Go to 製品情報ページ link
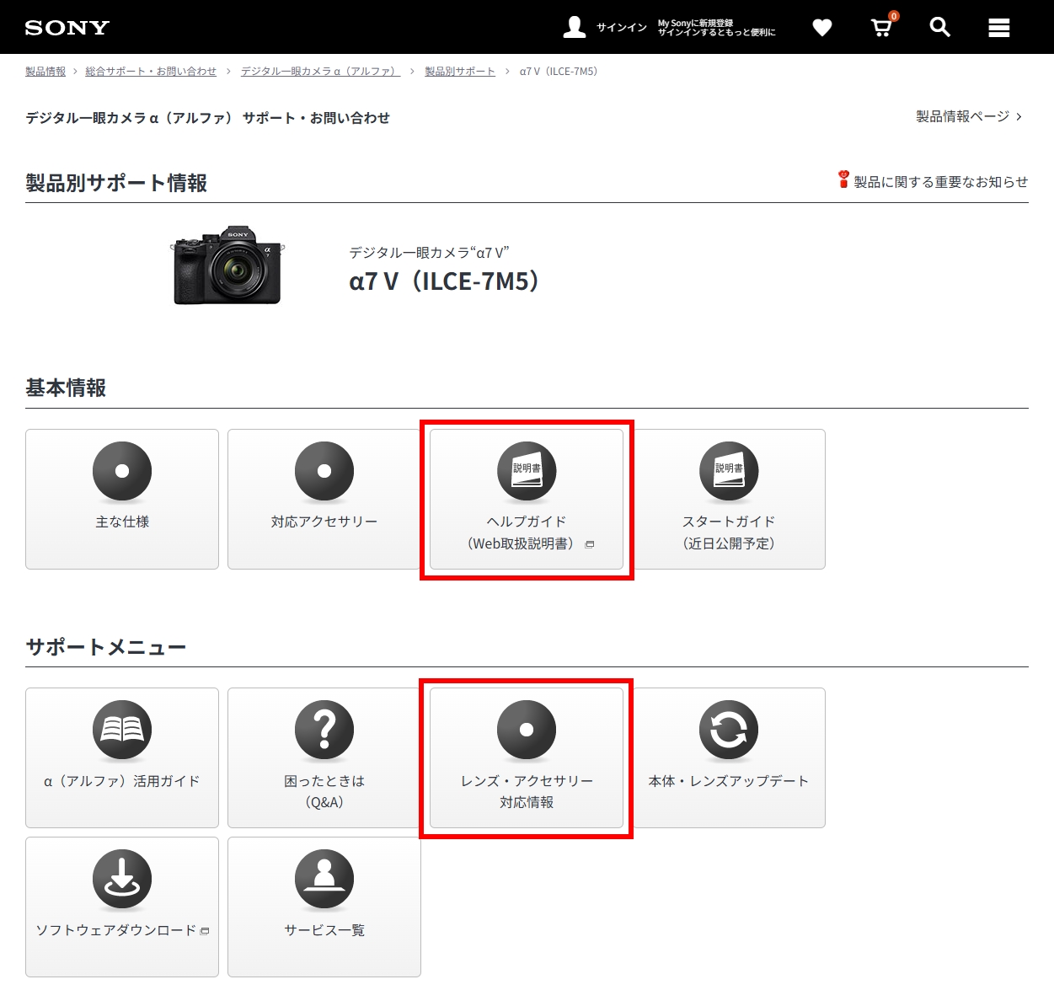 point(968,116)
